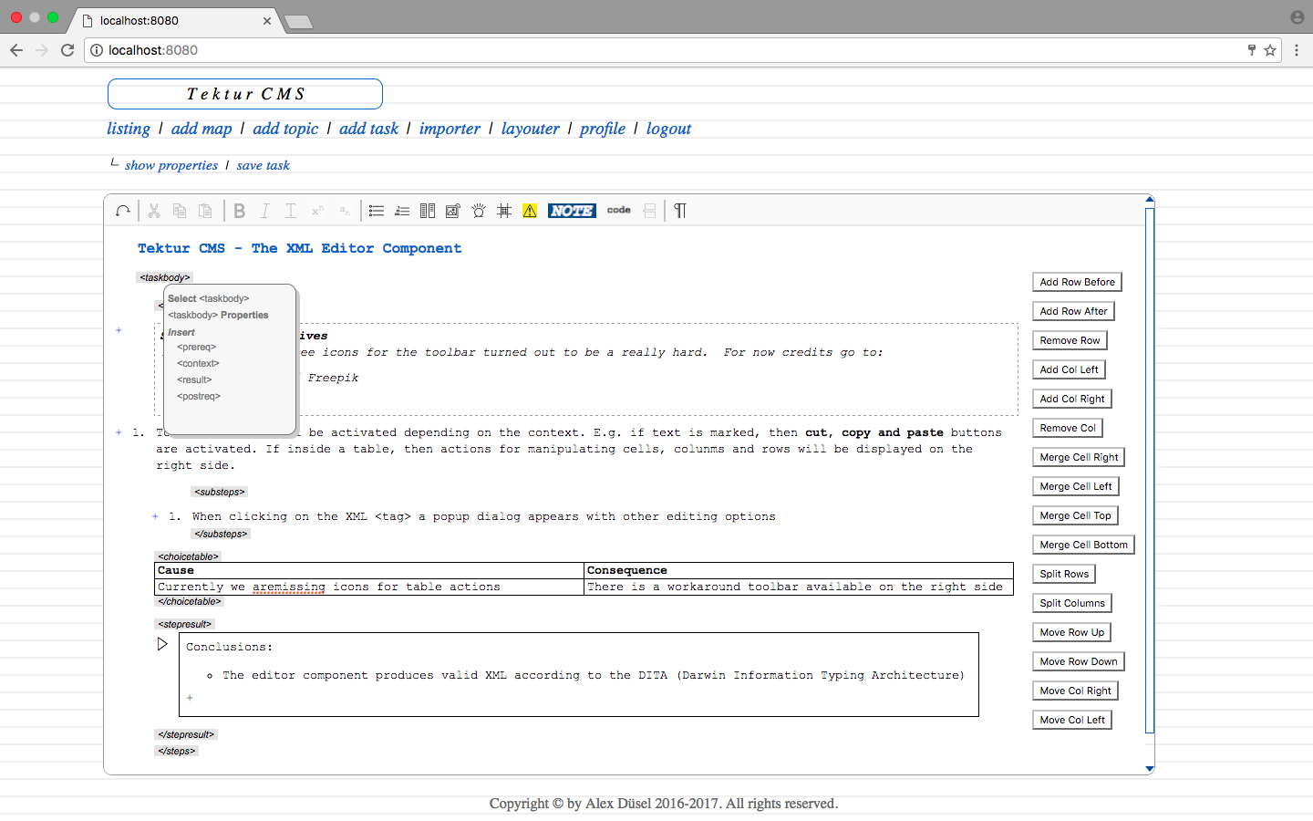Click the code block toolbar icon
The width and height of the screenshot is (1313, 821).
pos(619,211)
